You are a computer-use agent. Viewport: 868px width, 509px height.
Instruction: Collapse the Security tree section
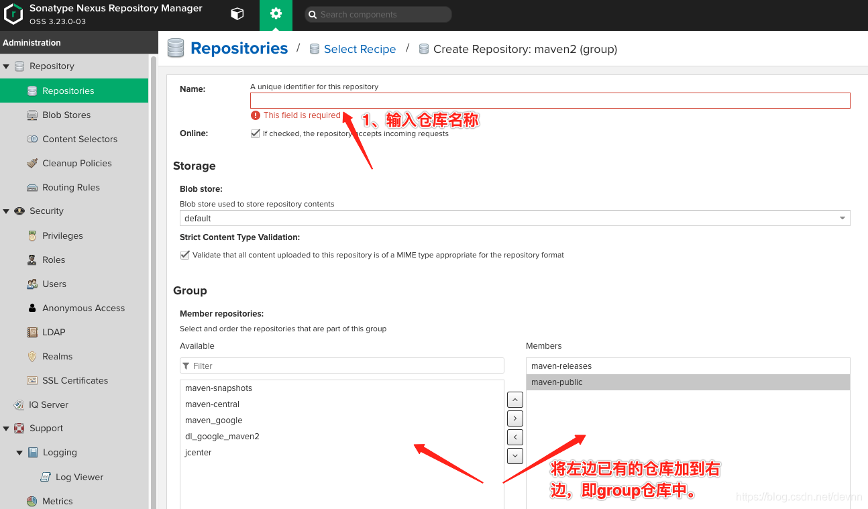click(x=7, y=211)
